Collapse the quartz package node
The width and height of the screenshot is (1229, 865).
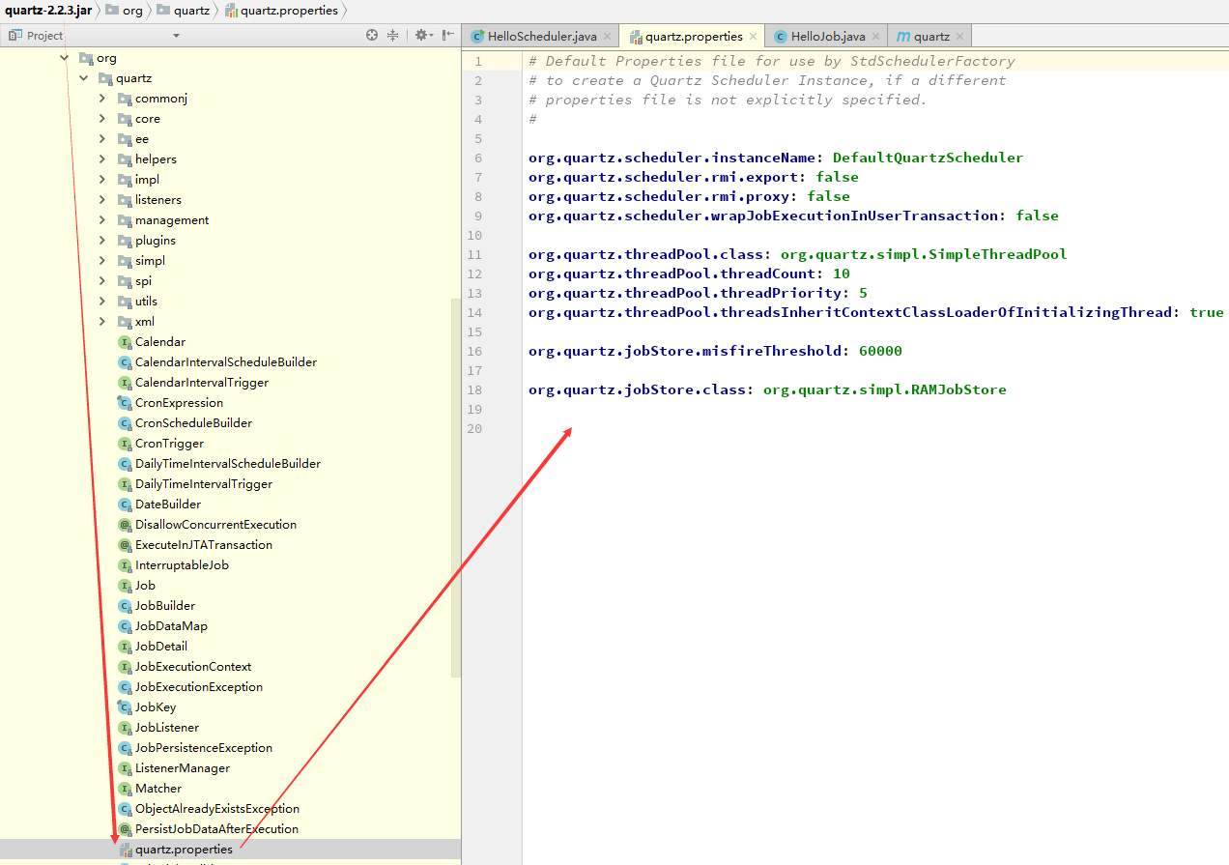(84, 78)
